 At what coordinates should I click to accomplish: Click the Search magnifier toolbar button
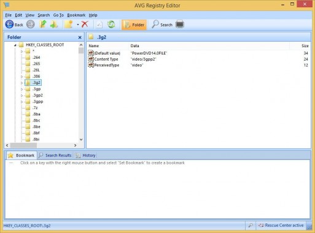coord(162,25)
